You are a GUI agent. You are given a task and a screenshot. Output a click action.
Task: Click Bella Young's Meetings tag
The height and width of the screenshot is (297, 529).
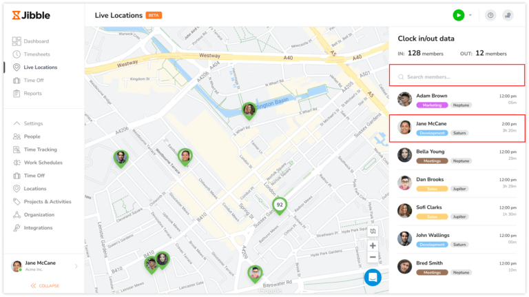tap(432, 161)
